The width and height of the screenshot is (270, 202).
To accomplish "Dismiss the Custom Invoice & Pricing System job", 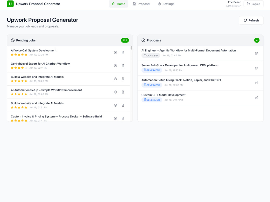I will point(115,118).
